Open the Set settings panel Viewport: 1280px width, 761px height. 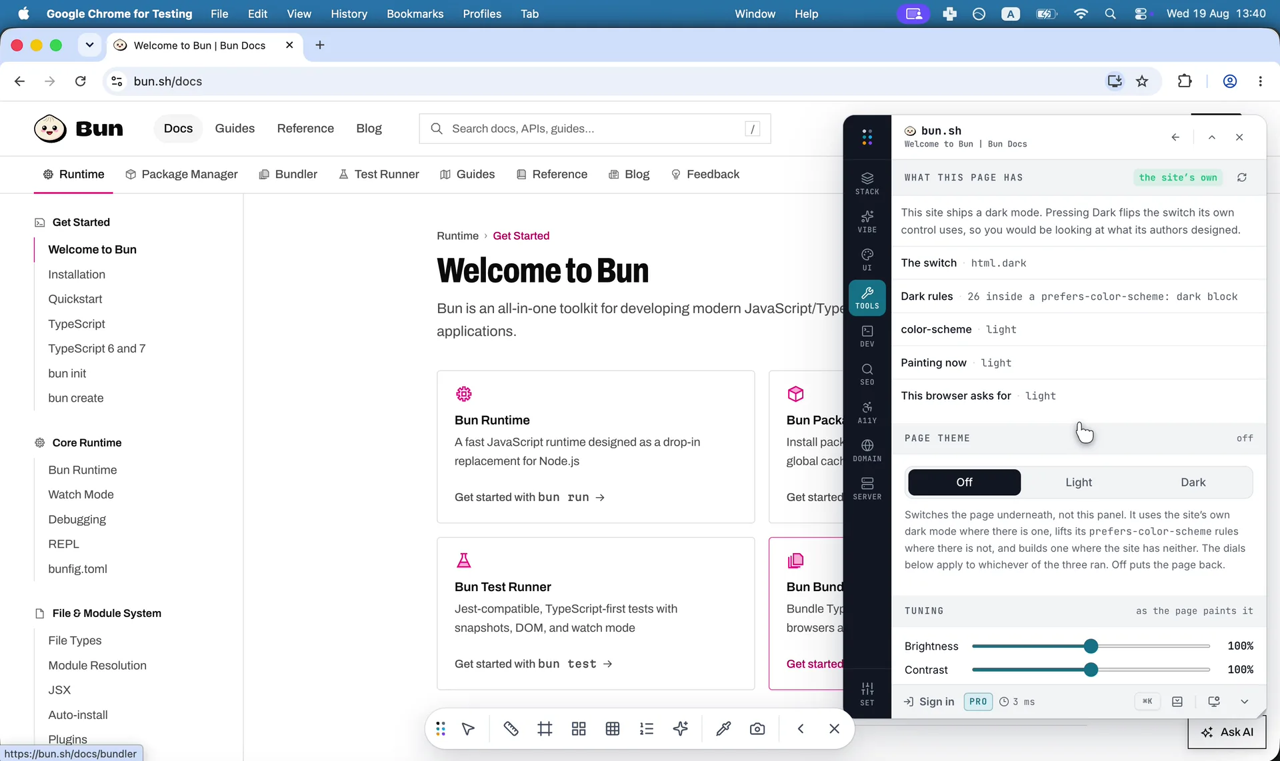coord(867,694)
